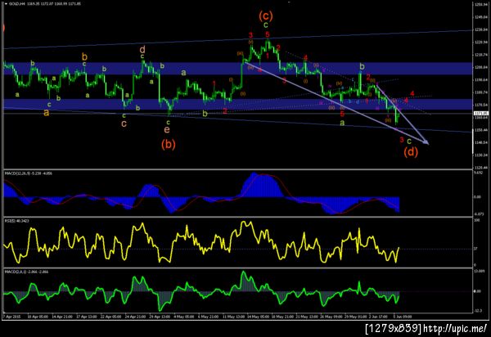Image resolution: width=491 pixels, height=337 pixels.
Task: Click the salmon 'e' wave label above (b)
Action: click(x=167, y=129)
